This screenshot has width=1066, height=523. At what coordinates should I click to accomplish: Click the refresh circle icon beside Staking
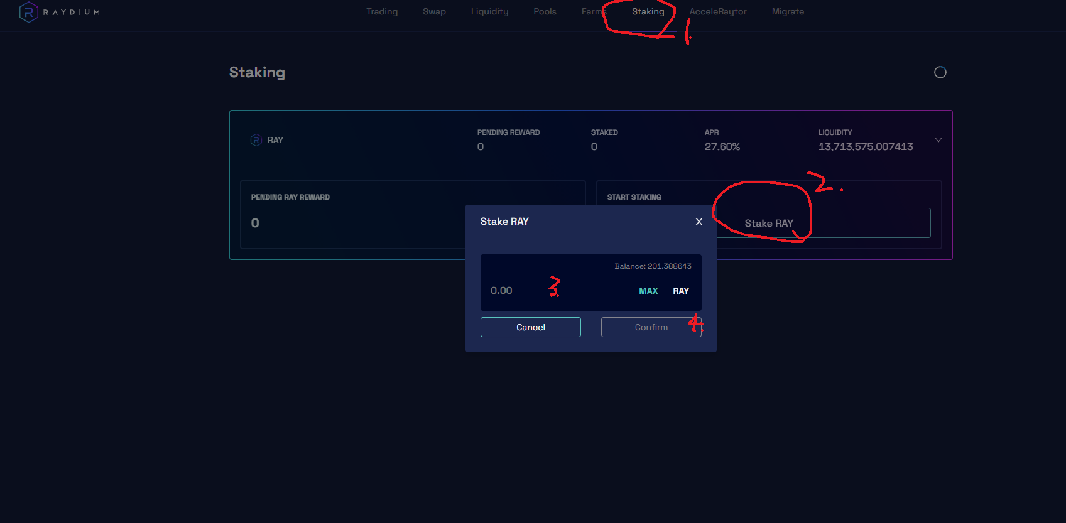[940, 72]
